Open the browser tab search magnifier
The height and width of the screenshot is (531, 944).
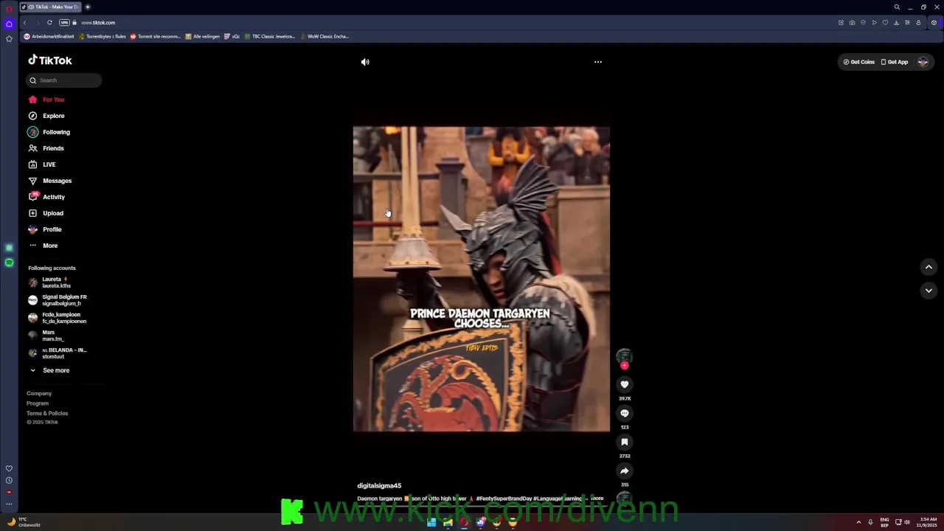897,7
